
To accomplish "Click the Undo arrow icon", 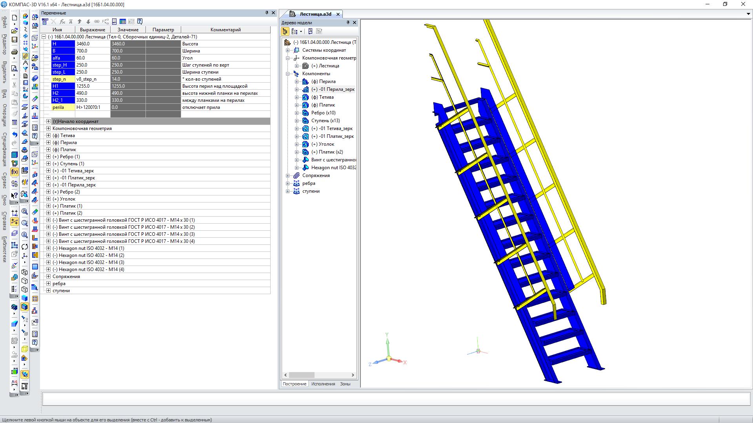I will pos(15,134).
